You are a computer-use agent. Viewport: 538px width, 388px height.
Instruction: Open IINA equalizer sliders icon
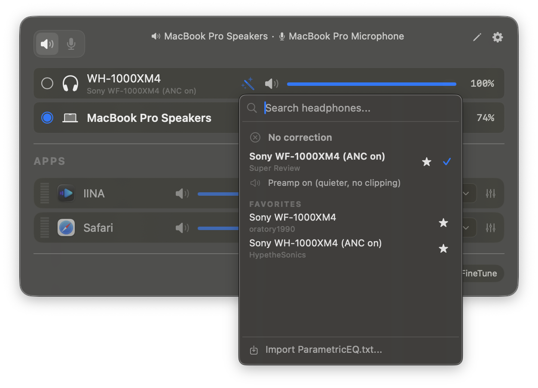pyautogui.click(x=490, y=194)
